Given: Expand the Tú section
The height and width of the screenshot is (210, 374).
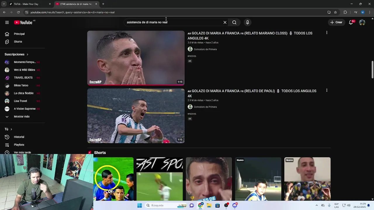Looking at the screenshot, I should (x=8, y=129).
